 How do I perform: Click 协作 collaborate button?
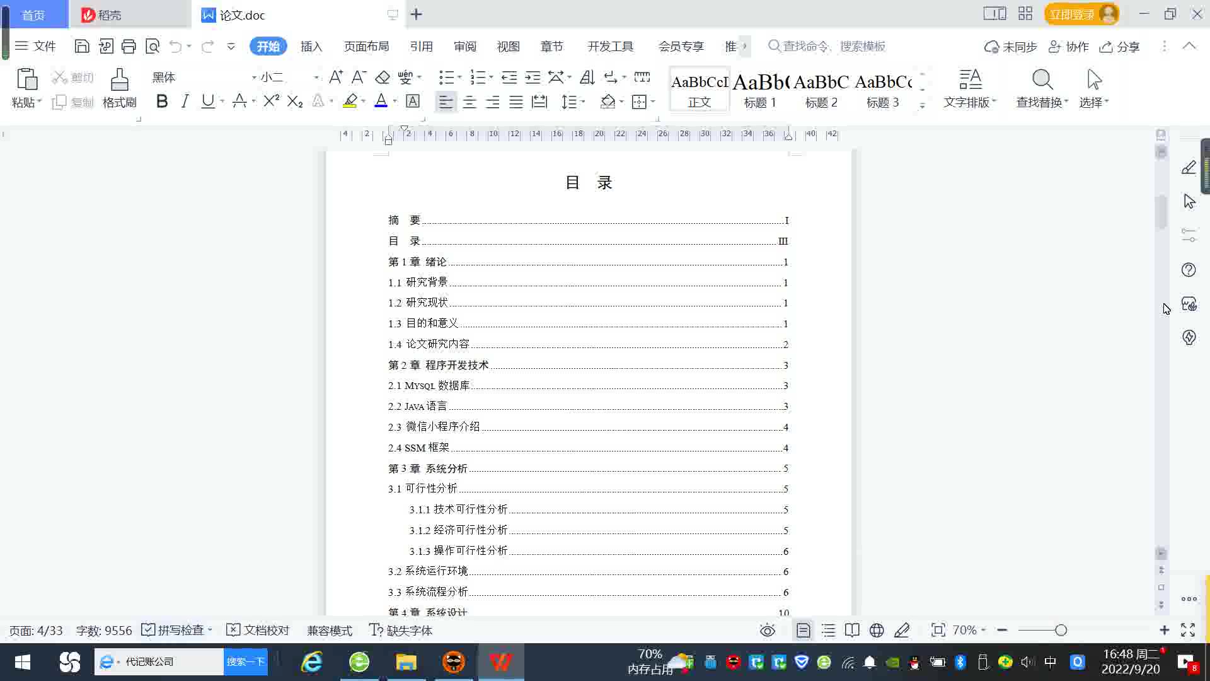[1069, 47]
